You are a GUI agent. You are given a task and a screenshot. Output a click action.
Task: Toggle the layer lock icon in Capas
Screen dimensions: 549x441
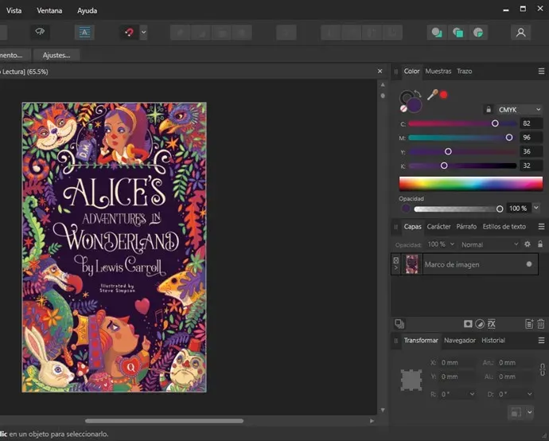[540, 244]
